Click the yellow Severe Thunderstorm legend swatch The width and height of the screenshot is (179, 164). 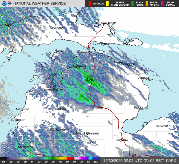(107, 4)
